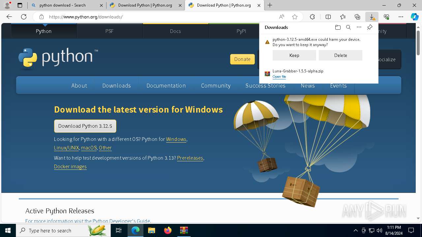Open the News menu item

tap(308, 86)
